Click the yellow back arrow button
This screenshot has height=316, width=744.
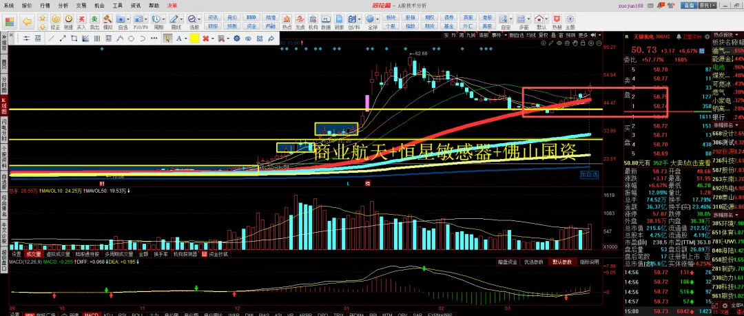pos(27,21)
